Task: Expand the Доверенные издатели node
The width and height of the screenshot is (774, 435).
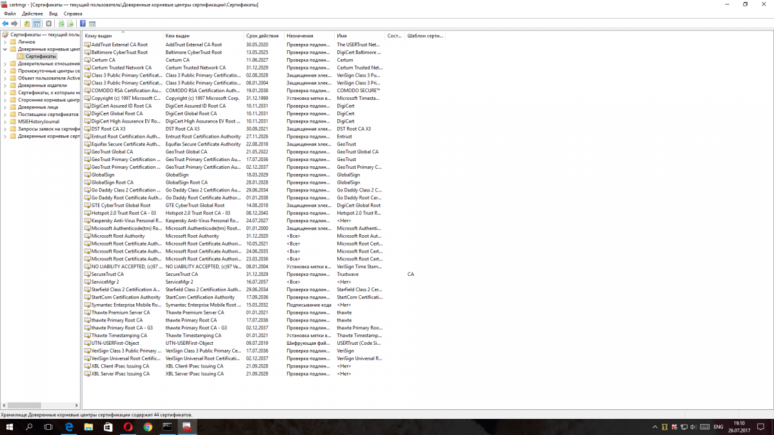Action: click(5, 85)
